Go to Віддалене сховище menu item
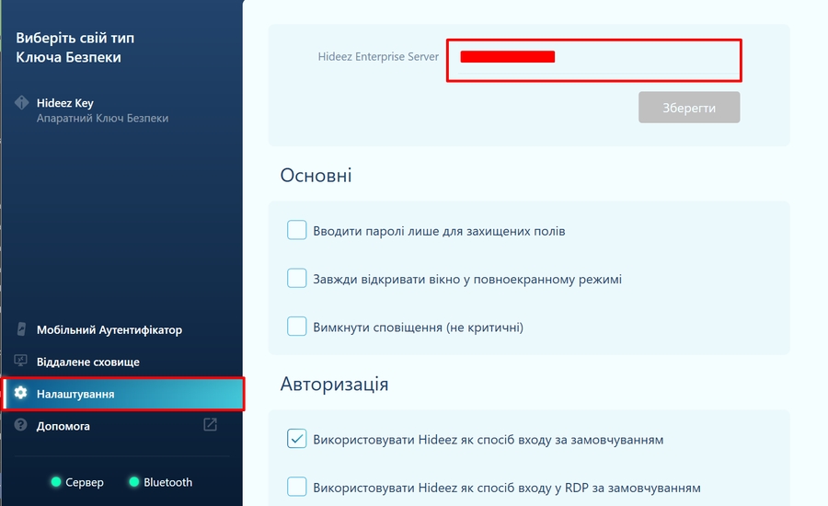 (x=87, y=362)
